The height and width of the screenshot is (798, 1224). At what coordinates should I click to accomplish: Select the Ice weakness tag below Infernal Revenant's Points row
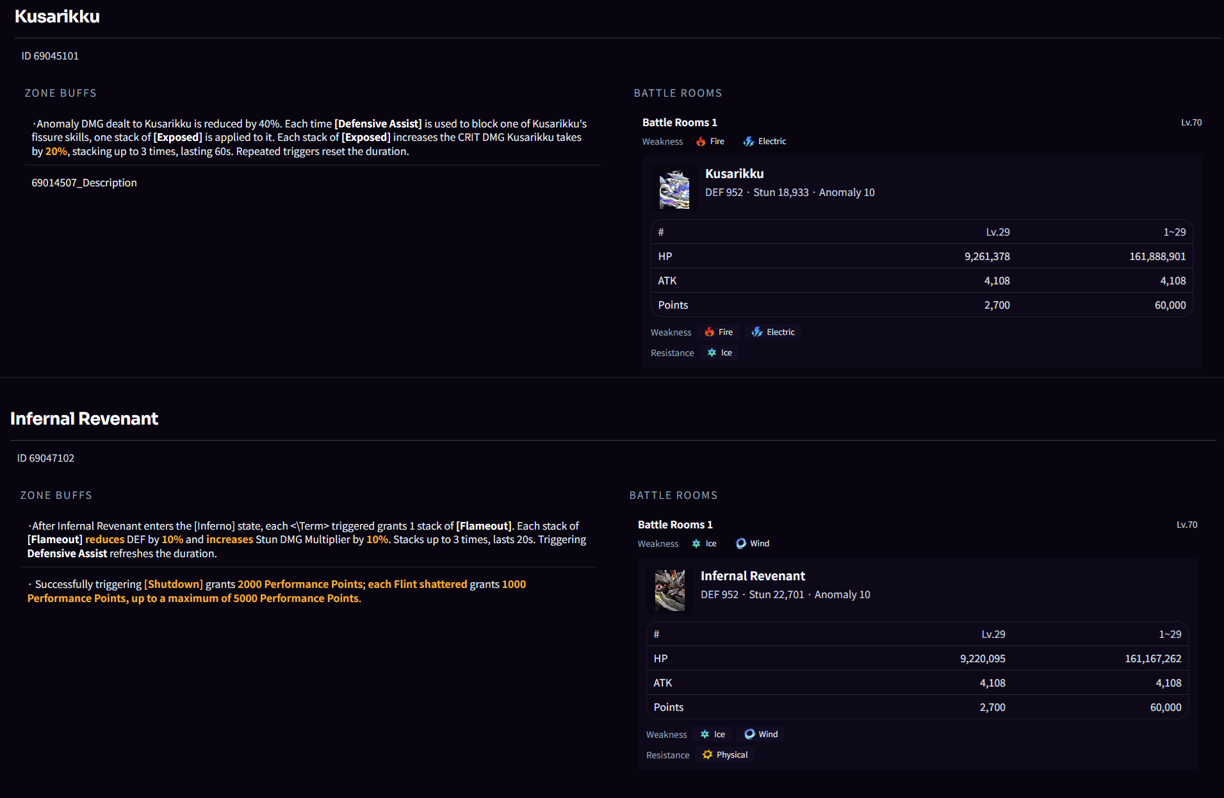tap(712, 735)
